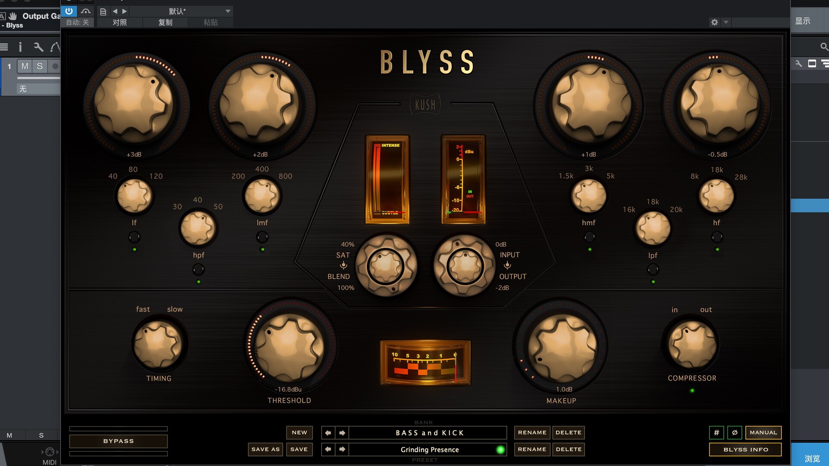Toggle the hpf filter switch
The width and height of the screenshot is (829, 466).
(x=198, y=270)
